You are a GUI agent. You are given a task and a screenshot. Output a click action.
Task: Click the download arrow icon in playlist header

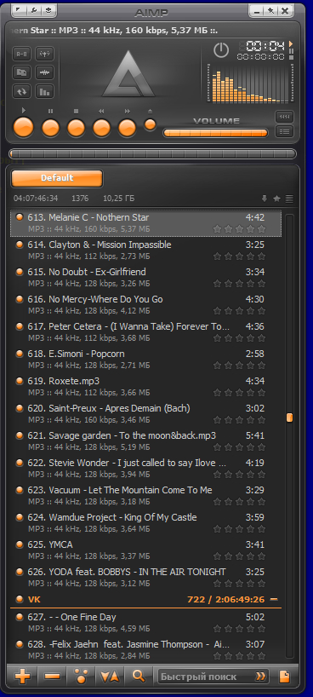265,199
